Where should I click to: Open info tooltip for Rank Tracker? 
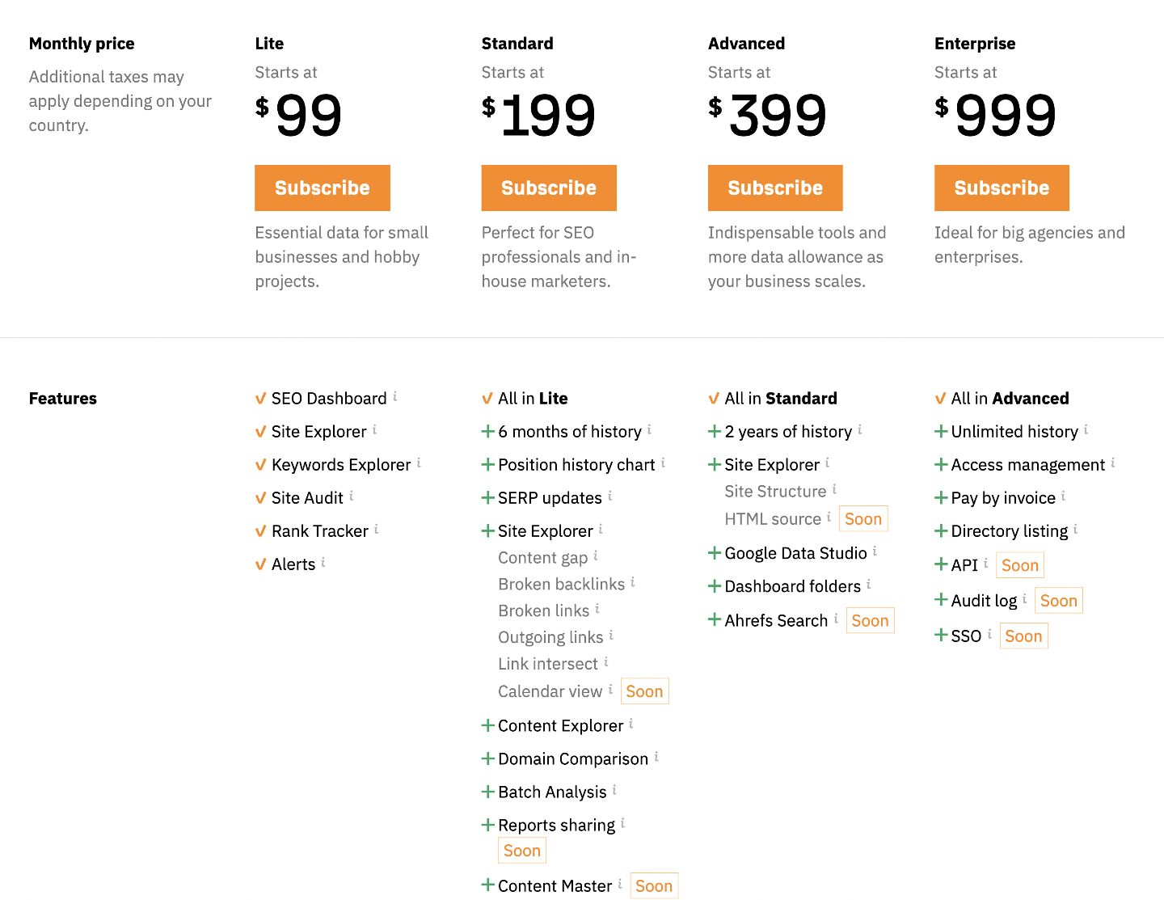click(x=376, y=529)
